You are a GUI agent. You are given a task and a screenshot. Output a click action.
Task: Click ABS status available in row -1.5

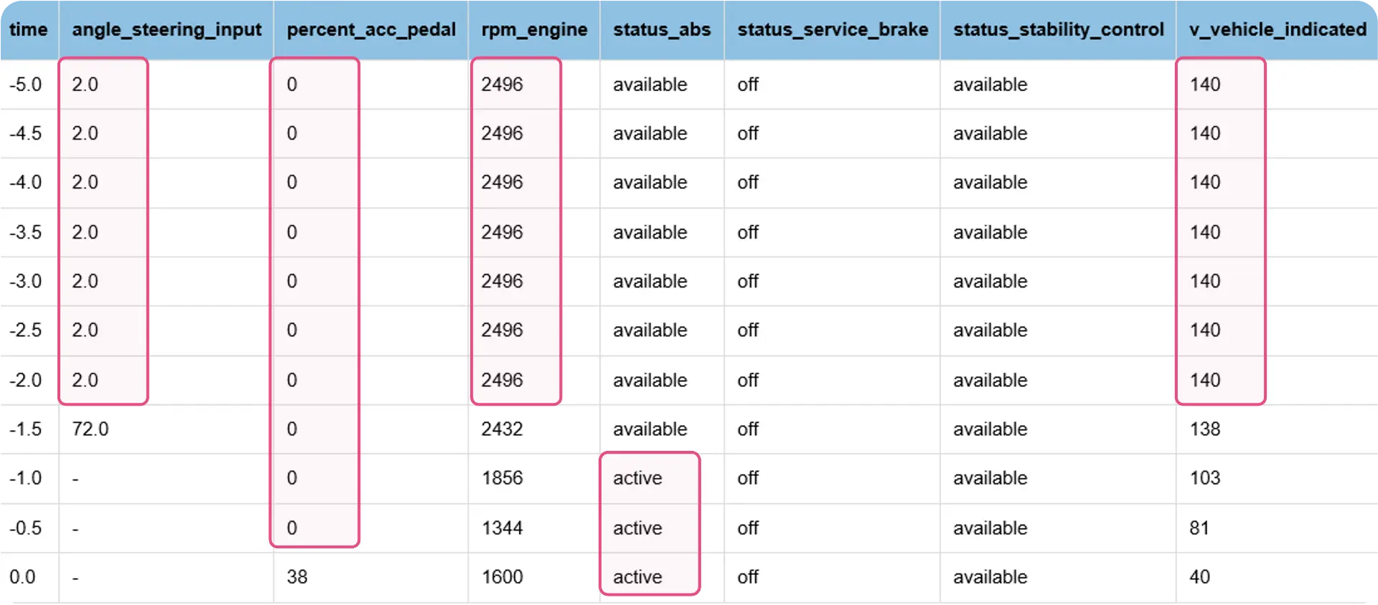click(650, 429)
